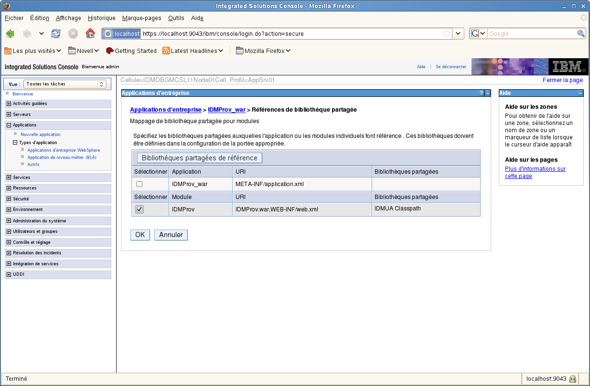Click the Nouvelle application link
The image size is (590, 386).
tap(41, 135)
